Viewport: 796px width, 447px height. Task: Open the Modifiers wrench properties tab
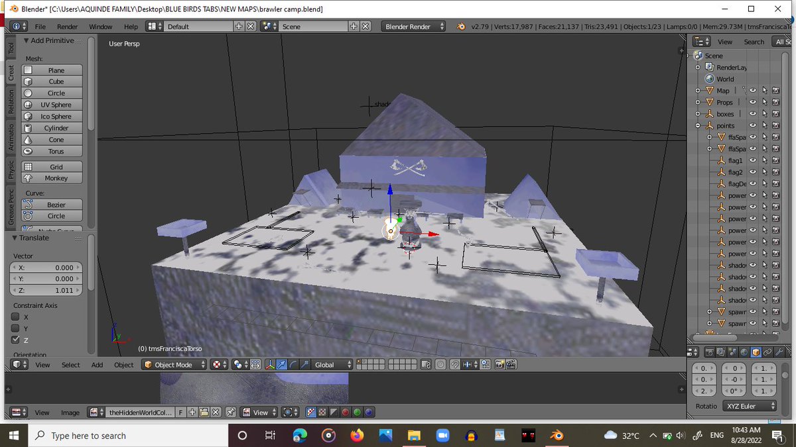coord(779,352)
